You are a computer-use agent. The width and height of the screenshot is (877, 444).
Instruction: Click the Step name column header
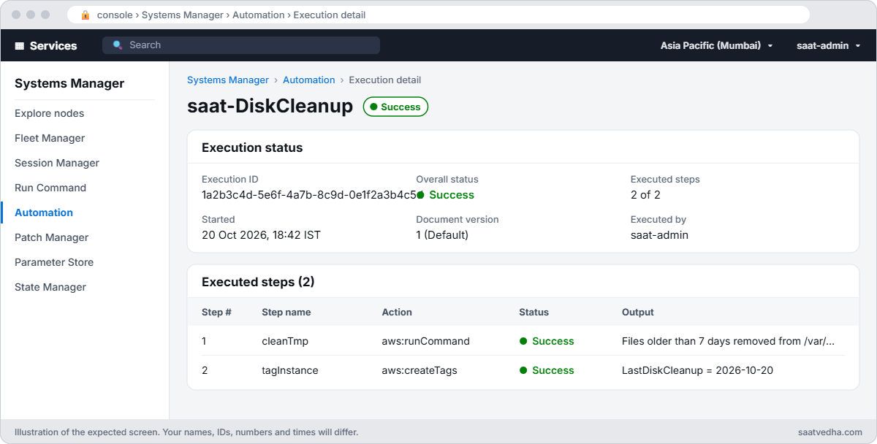[286, 312]
